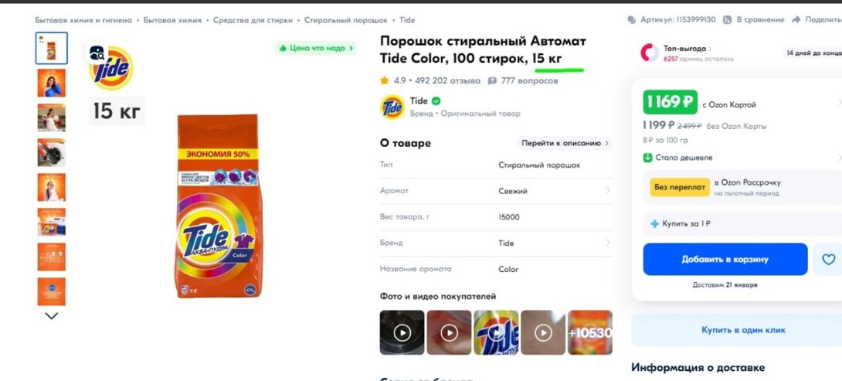The image size is (842, 381).
Task: Click the visual search icon on product image
Action: [97, 53]
